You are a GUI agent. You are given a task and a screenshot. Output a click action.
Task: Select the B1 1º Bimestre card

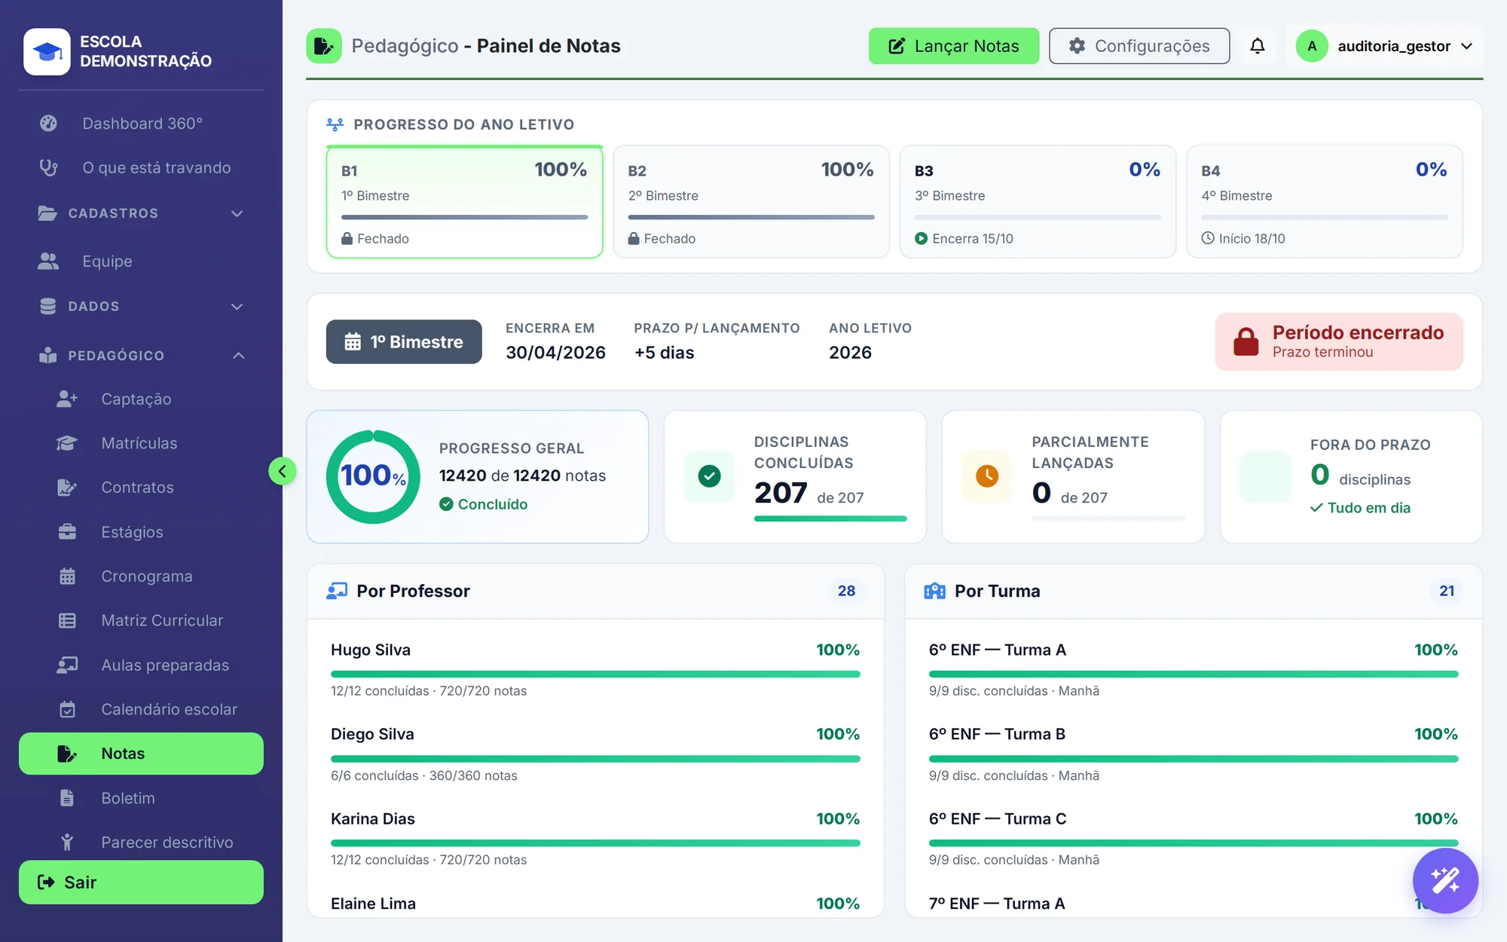[464, 202]
